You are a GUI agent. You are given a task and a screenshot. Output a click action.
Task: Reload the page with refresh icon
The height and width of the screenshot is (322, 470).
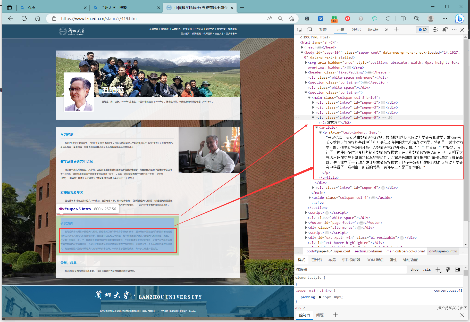coord(24,18)
